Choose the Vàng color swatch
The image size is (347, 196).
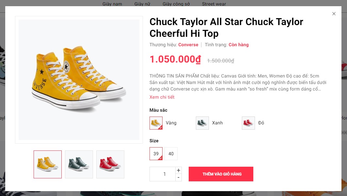coord(156,123)
